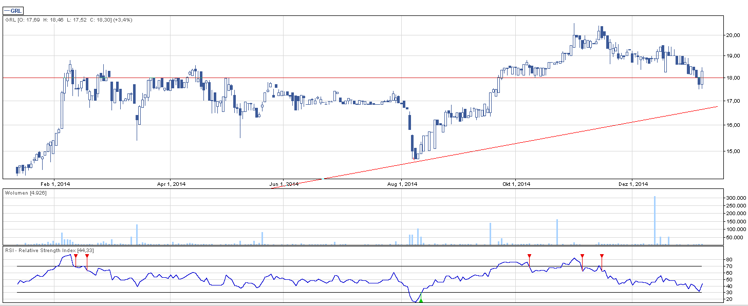Click the 20,00 price axis label

(x=733, y=35)
